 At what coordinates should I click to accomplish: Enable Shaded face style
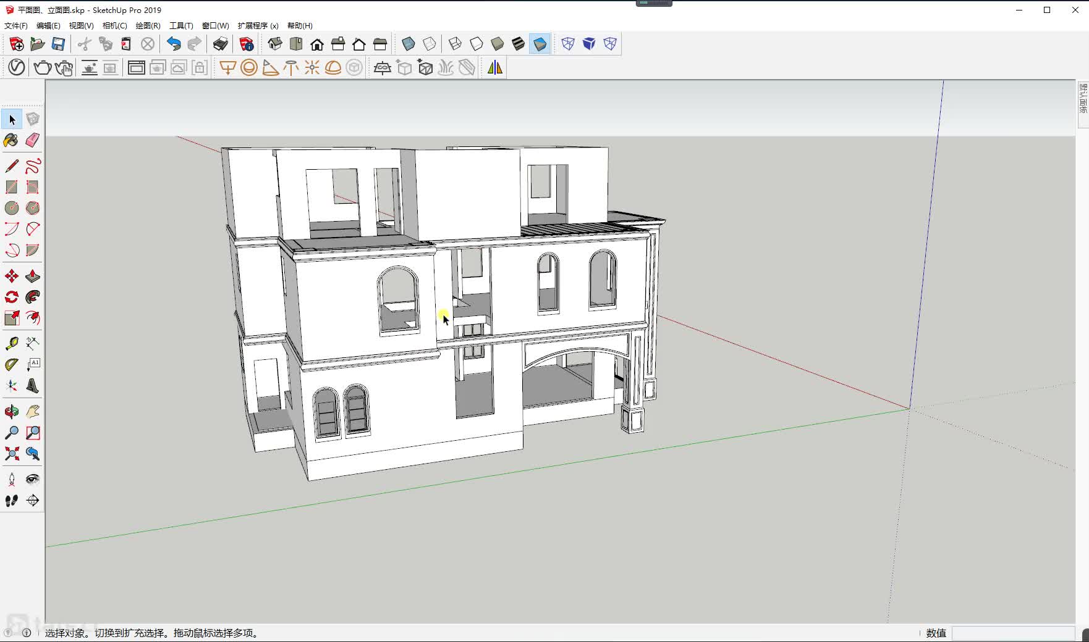pos(498,44)
